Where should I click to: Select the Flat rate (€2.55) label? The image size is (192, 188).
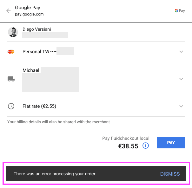coord(39,106)
